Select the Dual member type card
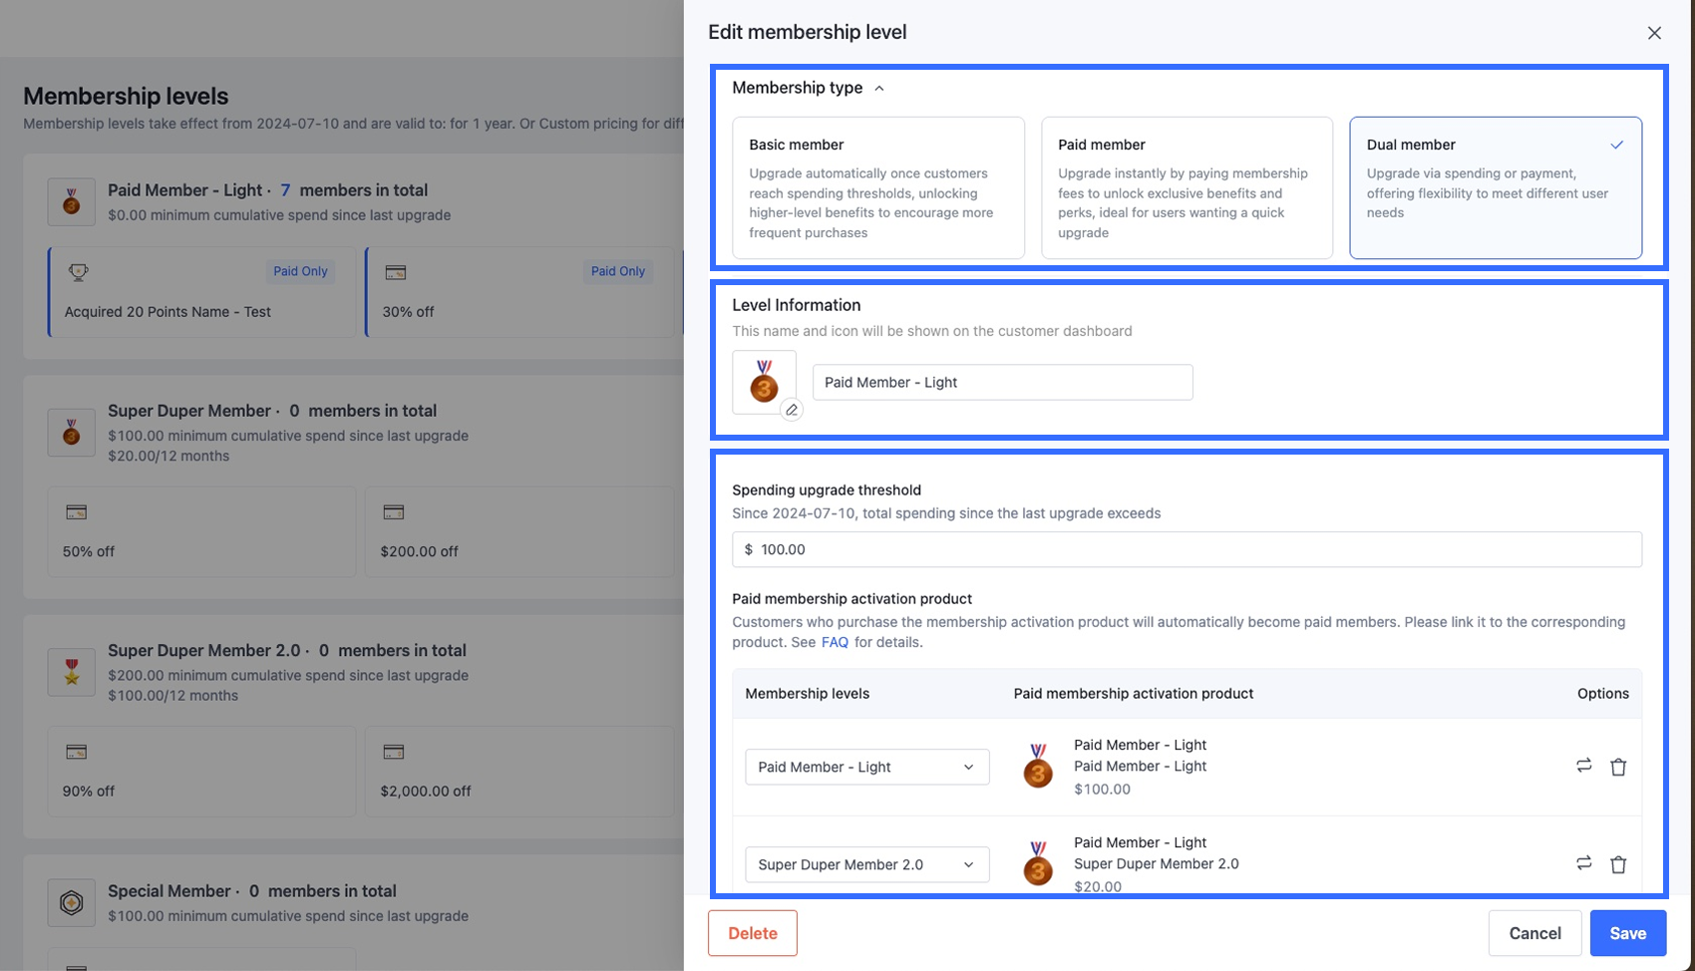 pos(1495,187)
